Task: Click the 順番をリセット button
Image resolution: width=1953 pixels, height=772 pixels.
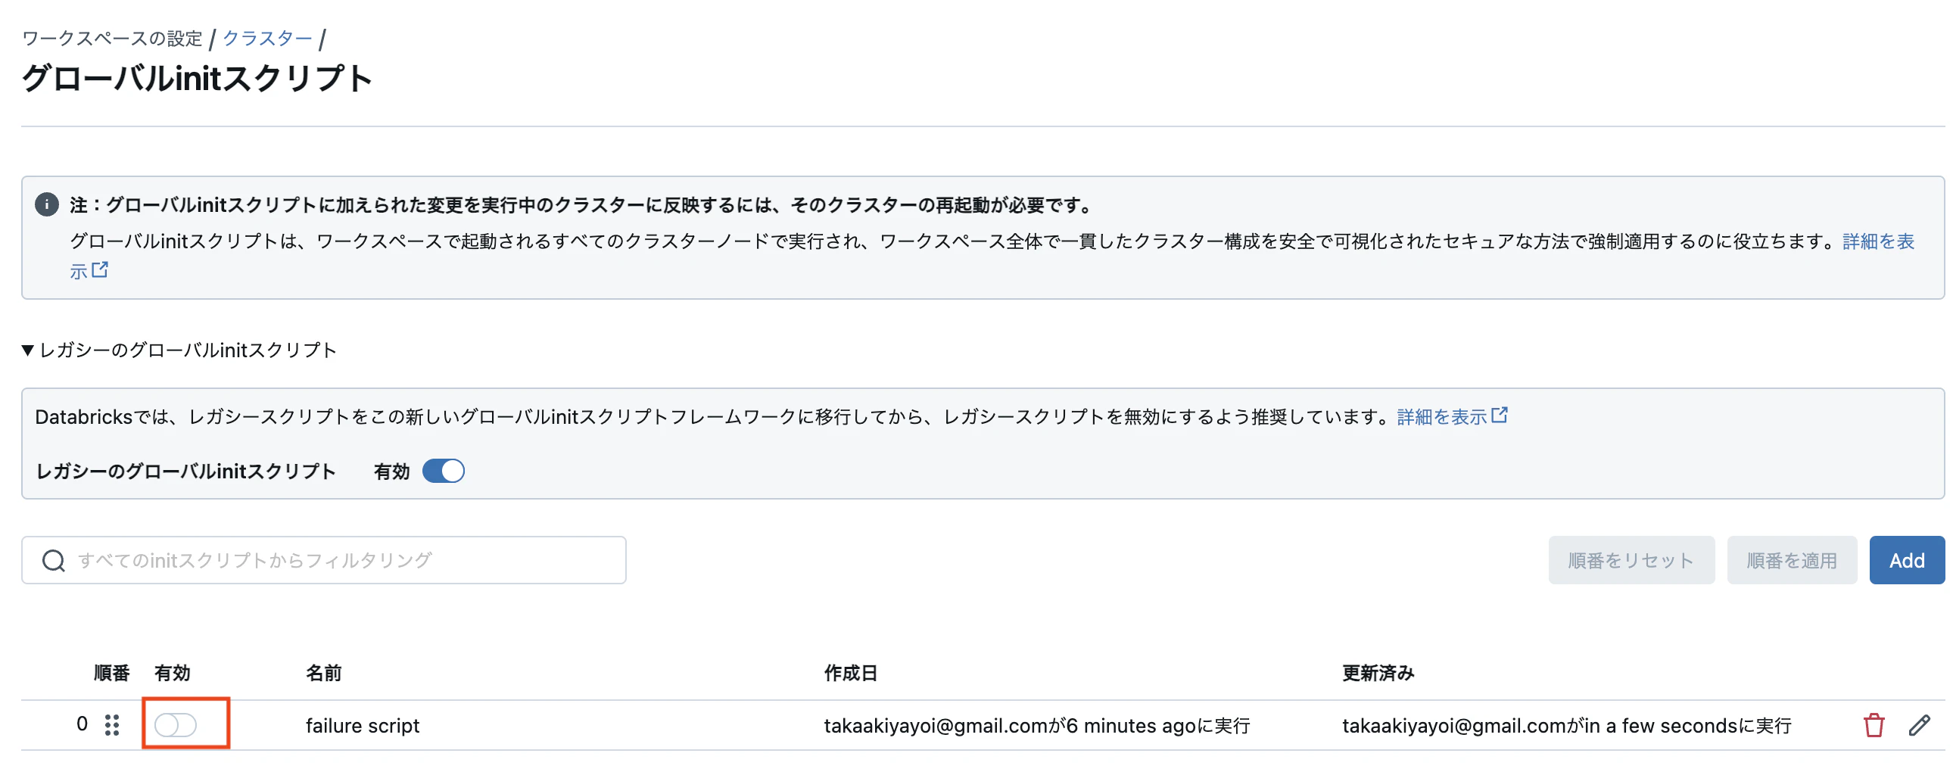Action: (1631, 560)
